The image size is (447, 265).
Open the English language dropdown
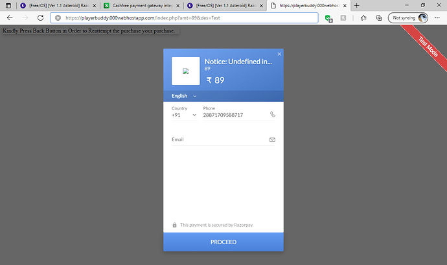(x=184, y=96)
